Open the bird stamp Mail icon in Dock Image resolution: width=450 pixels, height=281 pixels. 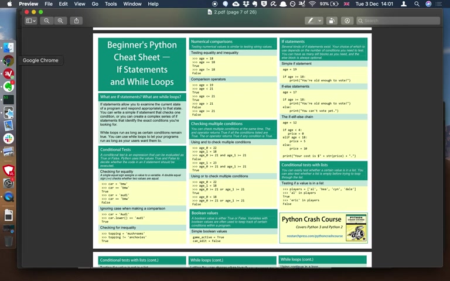tap(9, 126)
